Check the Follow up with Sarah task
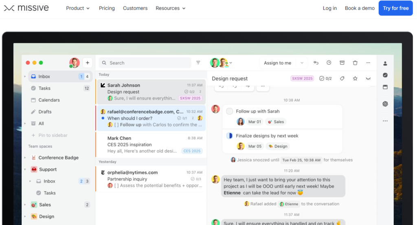The image size is (417, 225). pyautogui.click(x=230, y=111)
